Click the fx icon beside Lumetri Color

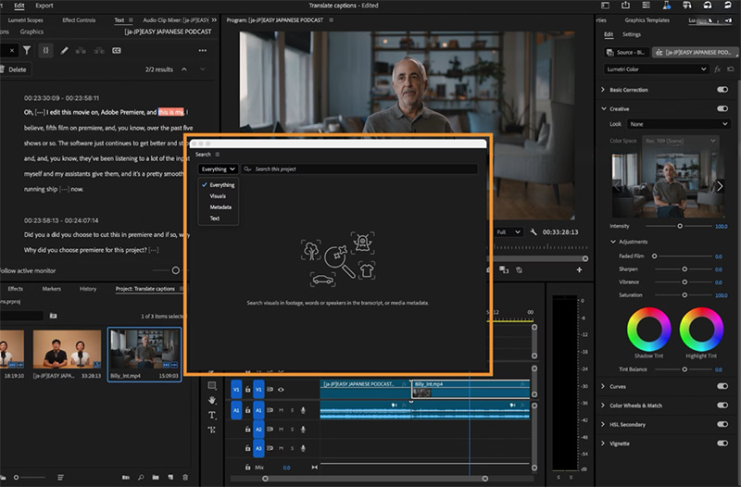coord(717,69)
